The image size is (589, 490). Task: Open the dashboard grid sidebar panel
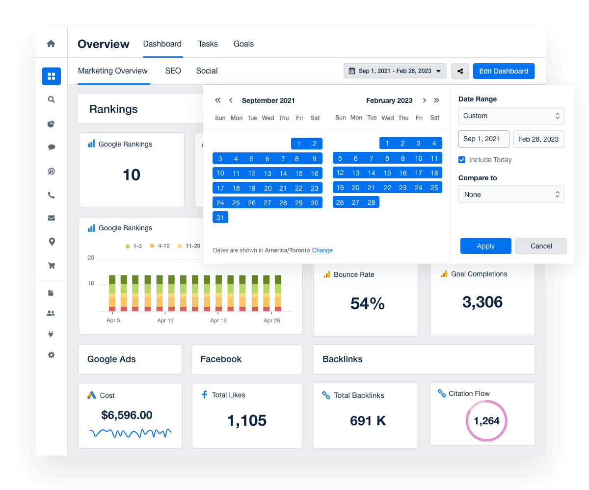[51, 76]
